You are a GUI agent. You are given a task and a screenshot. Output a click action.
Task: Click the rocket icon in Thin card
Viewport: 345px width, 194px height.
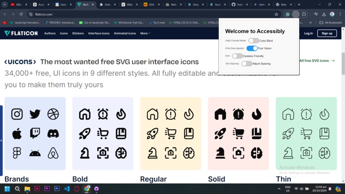point(288,134)
